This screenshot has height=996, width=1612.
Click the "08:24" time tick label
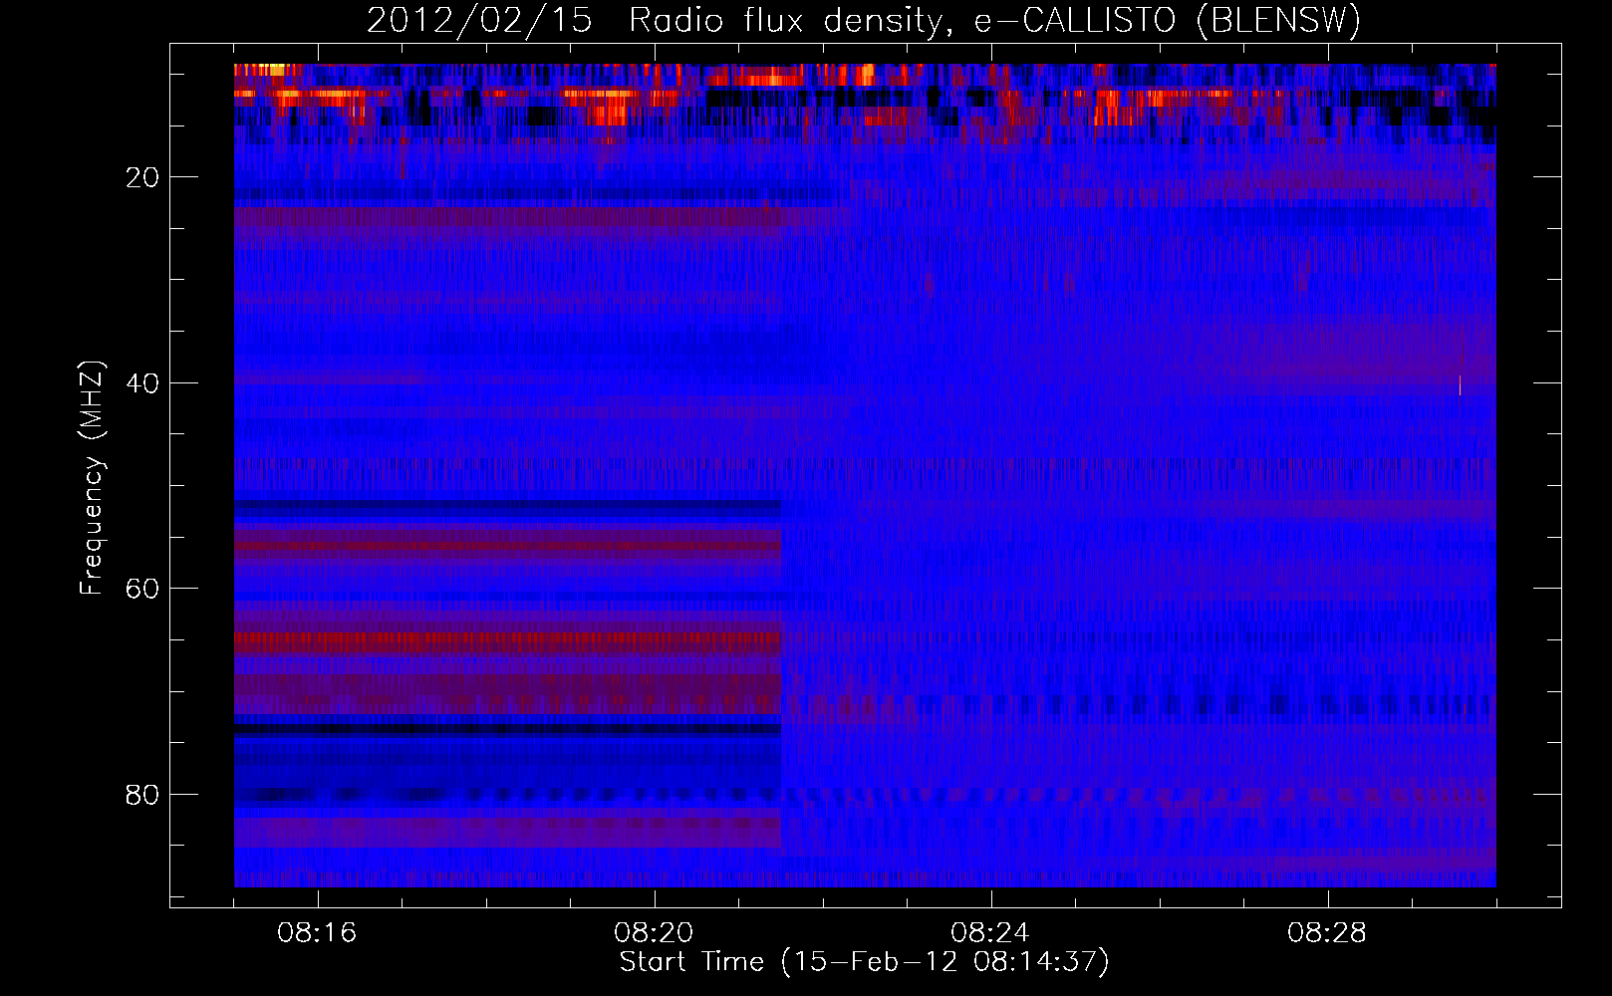click(x=990, y=933)
